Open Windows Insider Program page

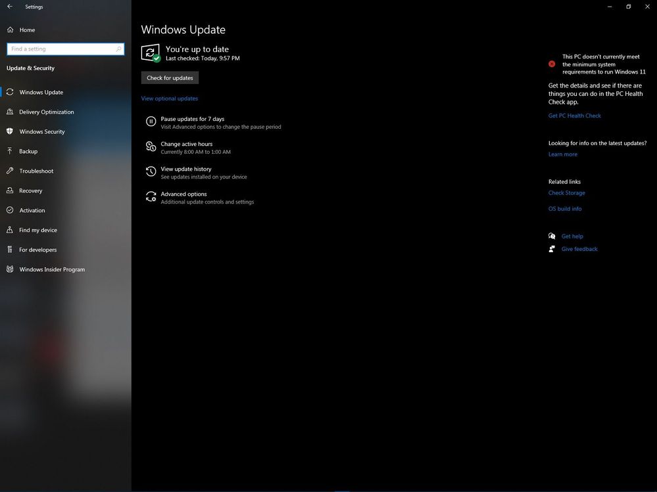[52, 269]
